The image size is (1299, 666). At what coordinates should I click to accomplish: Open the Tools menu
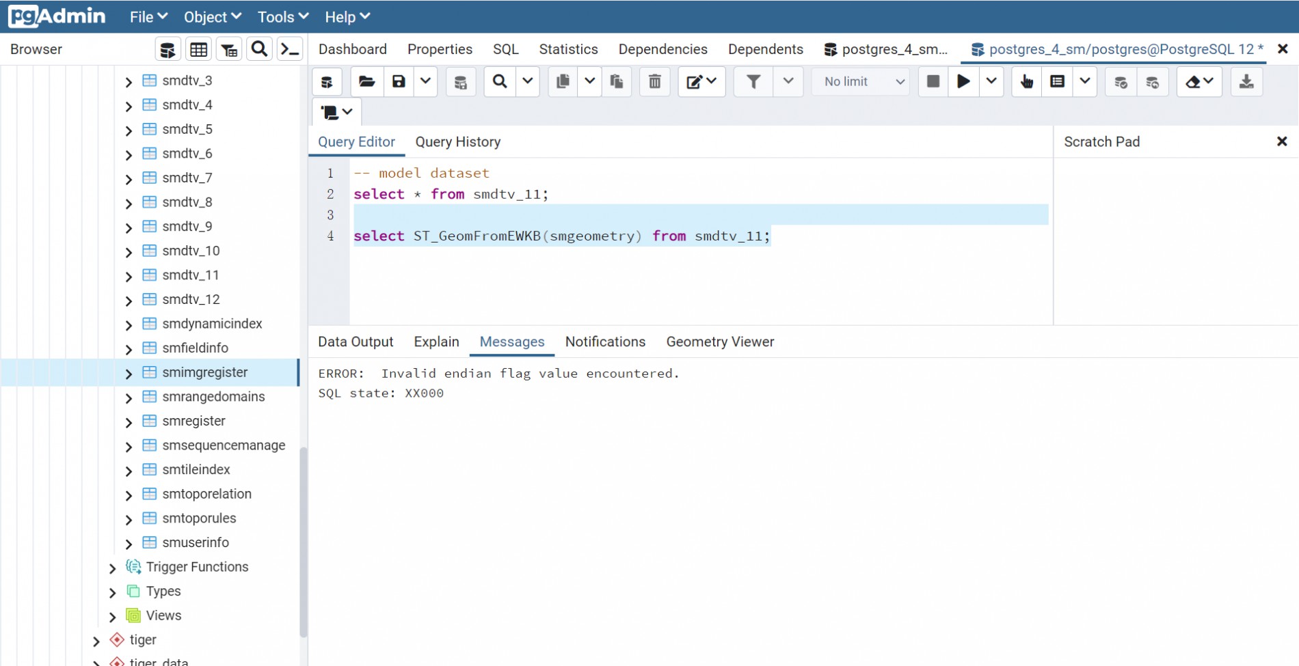282,17
